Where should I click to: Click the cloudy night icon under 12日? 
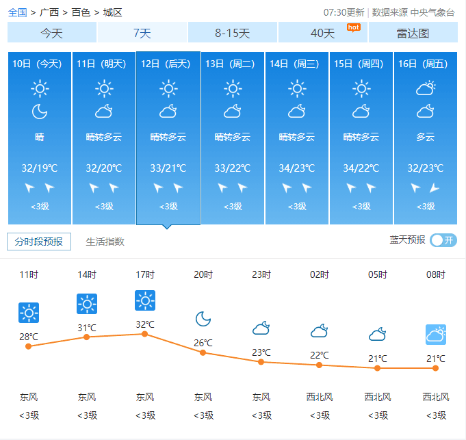[168, 111]
